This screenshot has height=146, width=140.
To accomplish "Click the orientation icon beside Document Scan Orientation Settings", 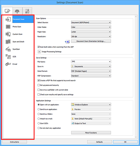I will 67,42.
